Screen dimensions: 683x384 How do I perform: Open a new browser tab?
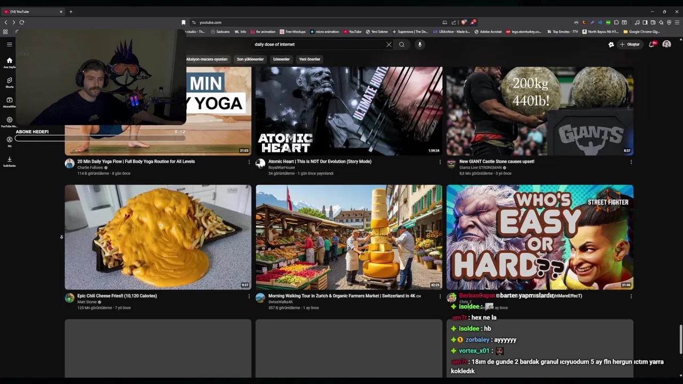coord(70,12)
